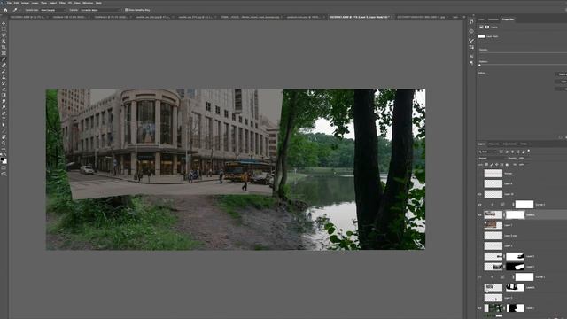Toggle Quick Mask mode in the toolbar
Screen dimensions: 567x319
click(4, 167)
